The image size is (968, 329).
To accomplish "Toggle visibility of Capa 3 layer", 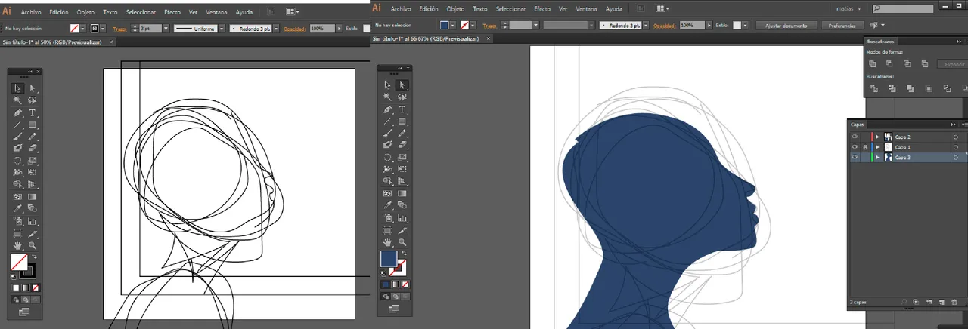I will click(855, 158).
